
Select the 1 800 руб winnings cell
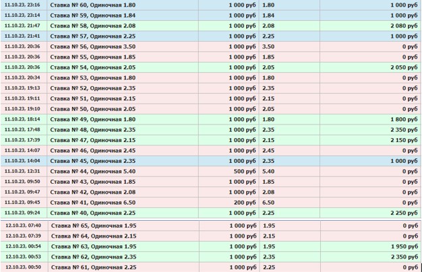402,119
